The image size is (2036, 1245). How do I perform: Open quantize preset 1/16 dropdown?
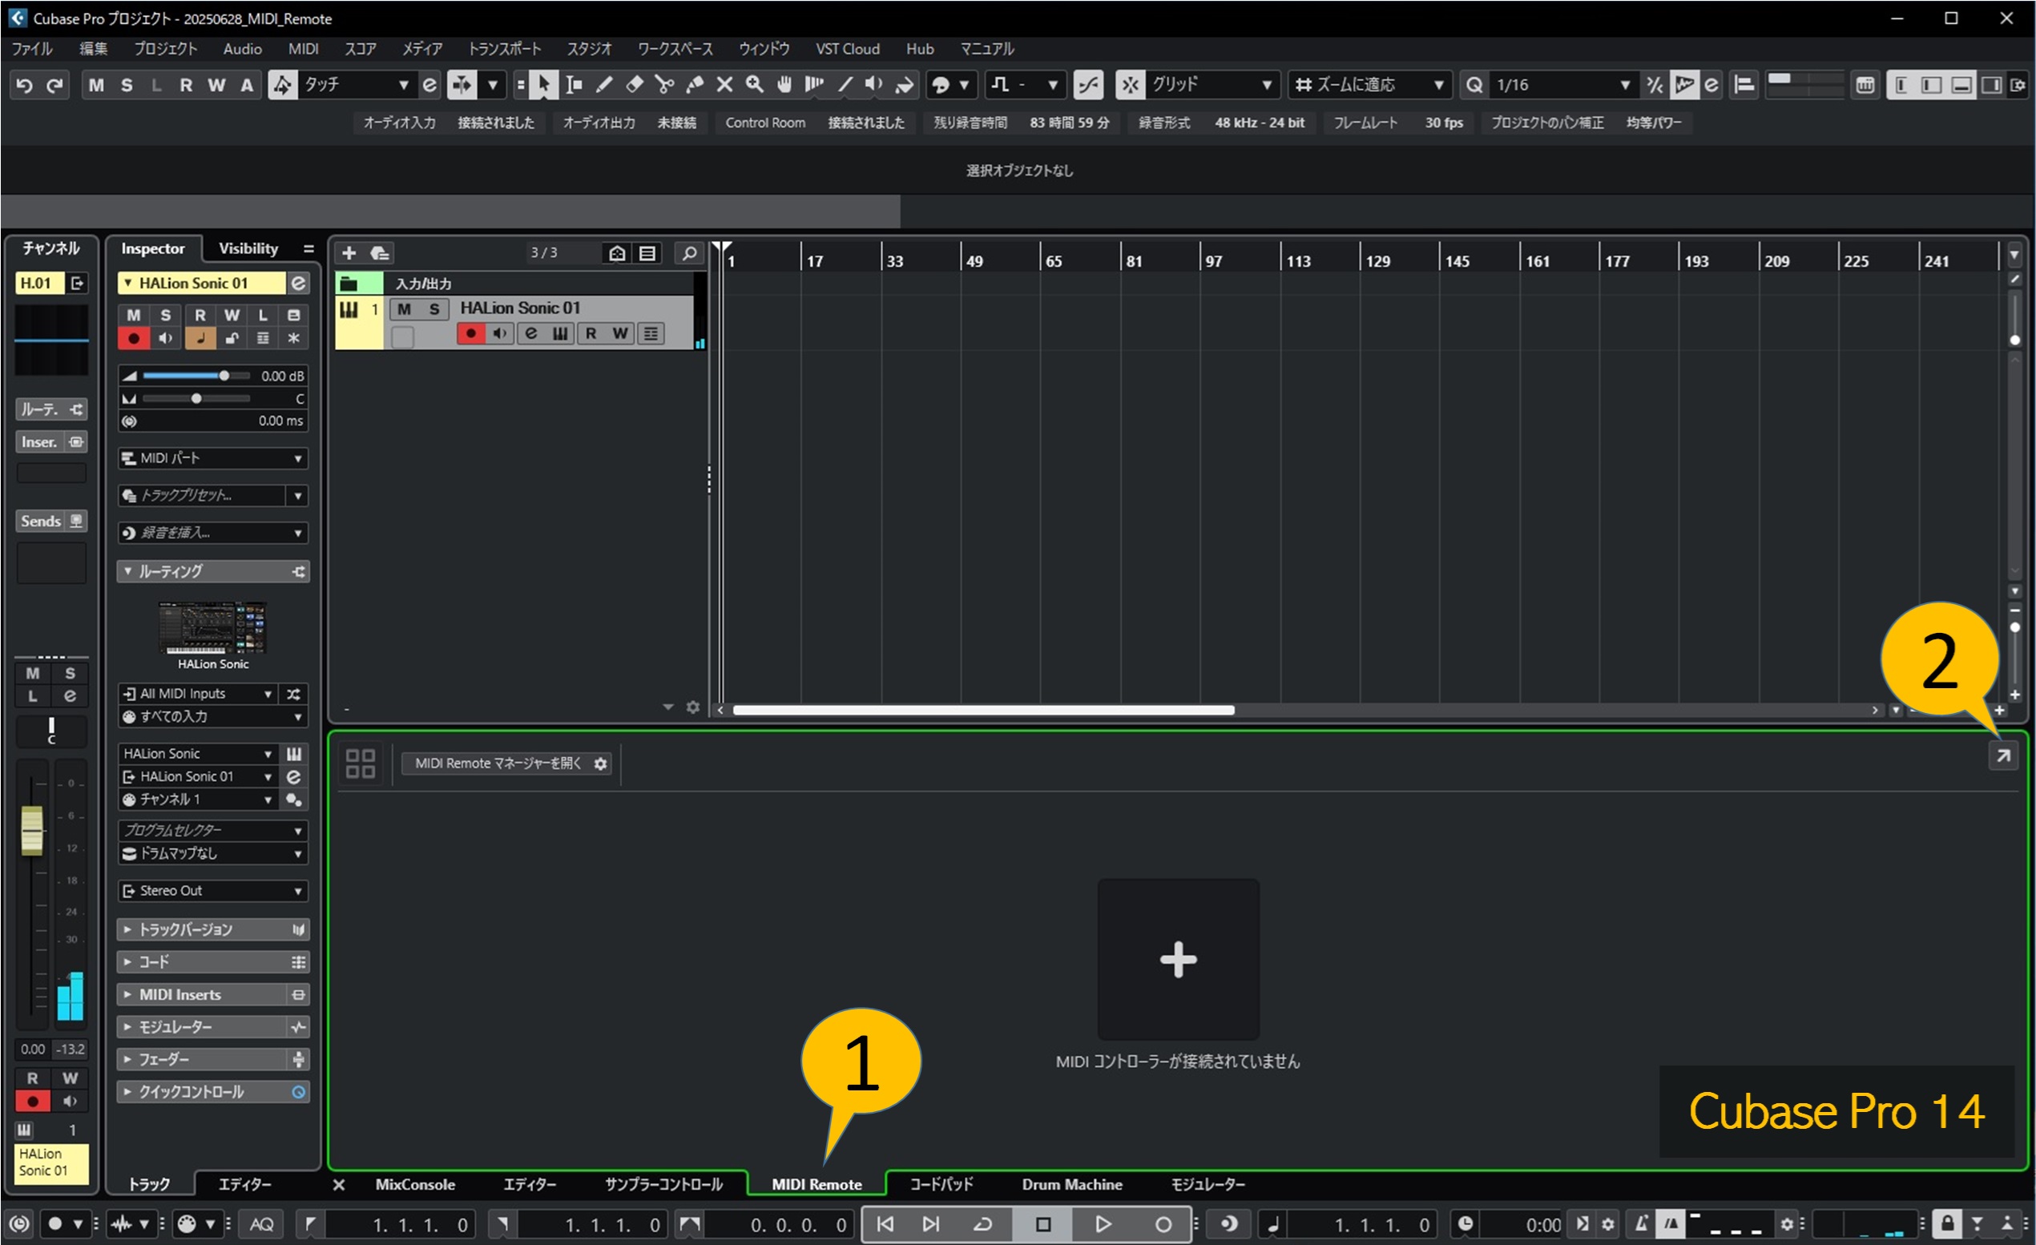[x=1563, y=84]
